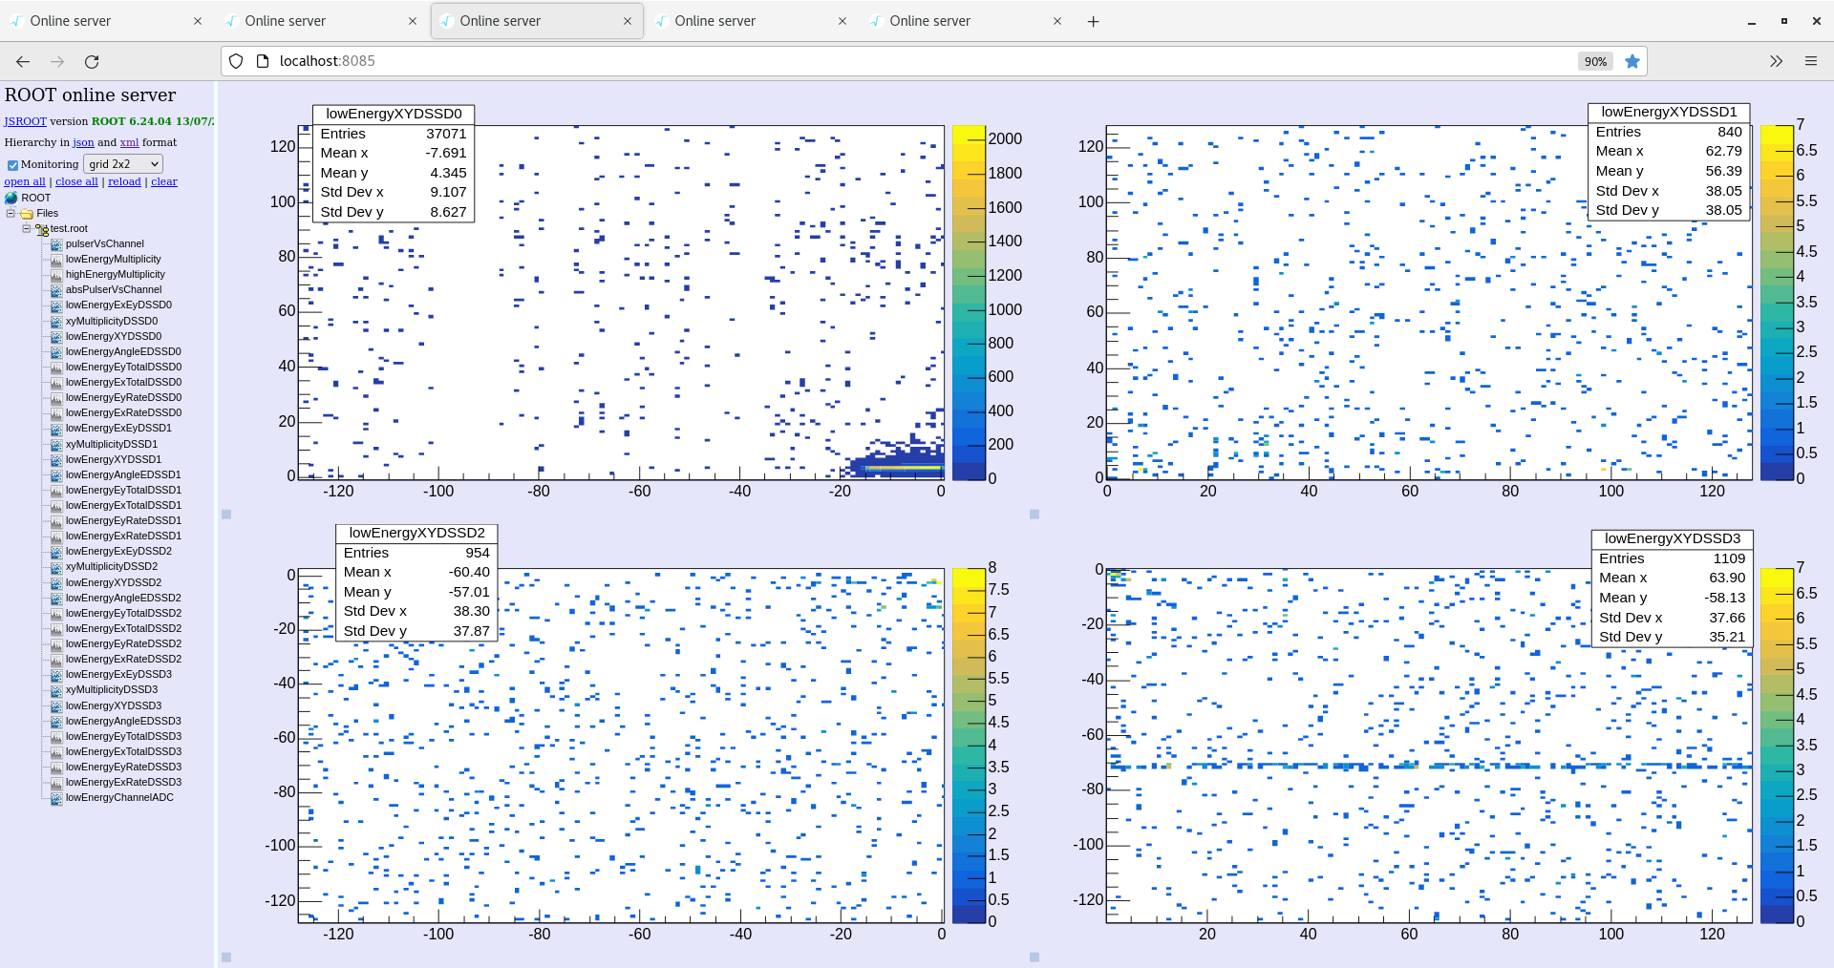The image size is (1834, 968).
Task: Click the lowEnergyXYDSSD0 color palette bar
Action: tap(968, 303)
